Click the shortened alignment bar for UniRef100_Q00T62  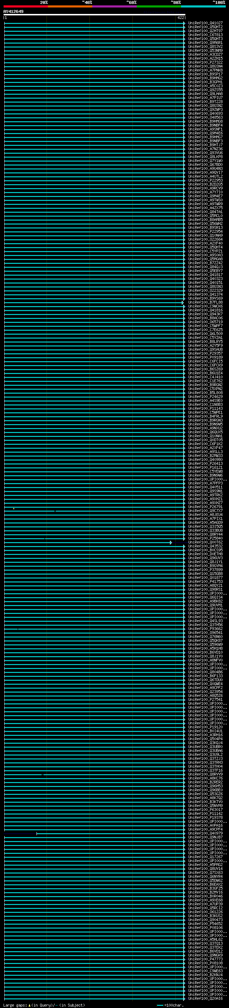point(88,543)
